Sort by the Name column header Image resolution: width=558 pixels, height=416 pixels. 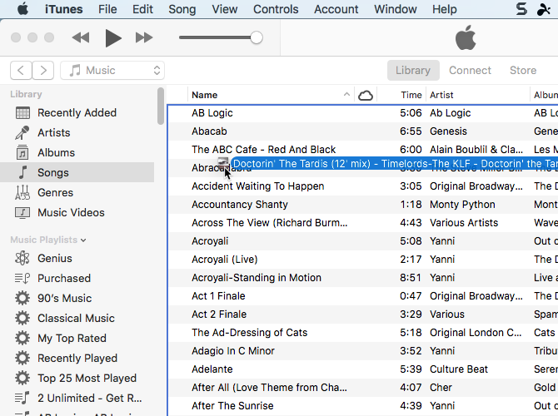coord(205,95)
